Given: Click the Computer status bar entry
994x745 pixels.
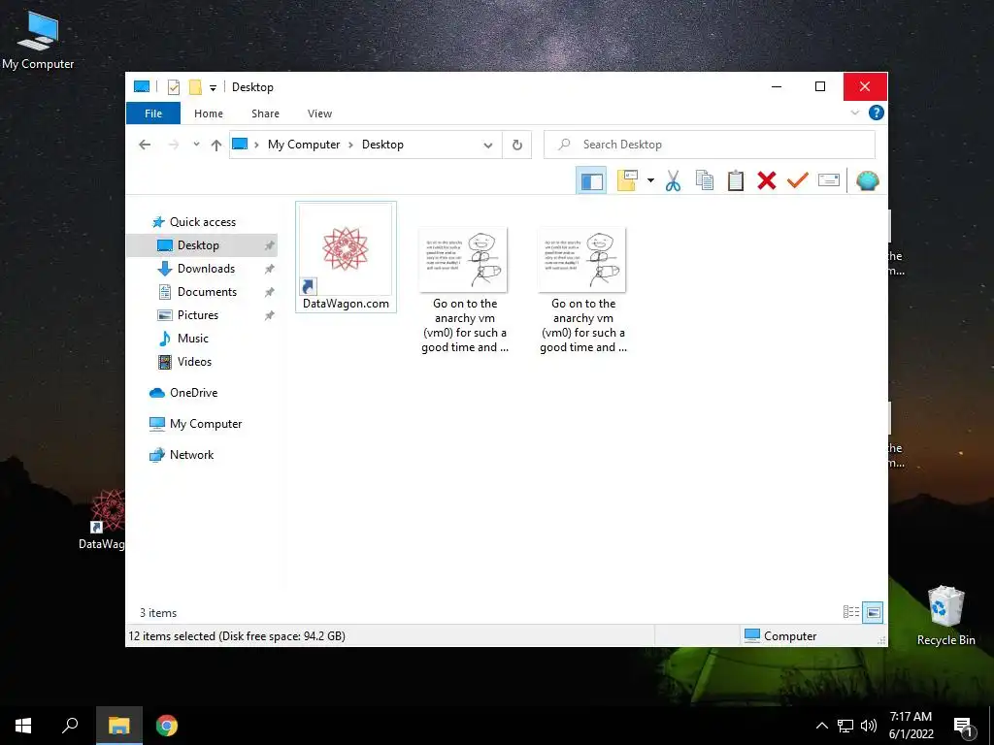Looking at the screenshot, I should click(780, 636).
